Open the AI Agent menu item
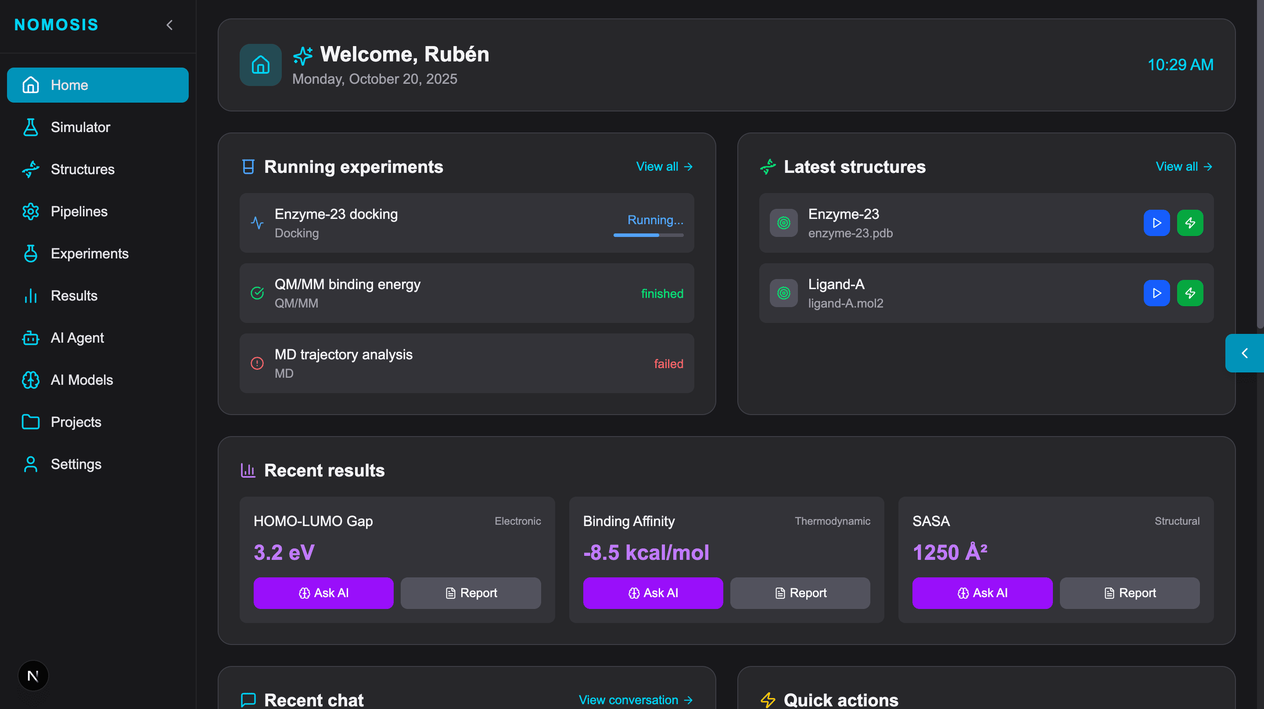 click(77, 337)
